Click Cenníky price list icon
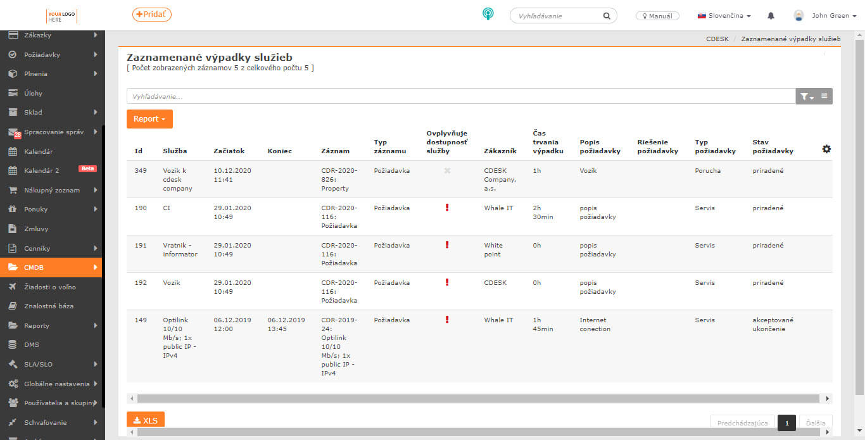865x440 pixels. 13,248
